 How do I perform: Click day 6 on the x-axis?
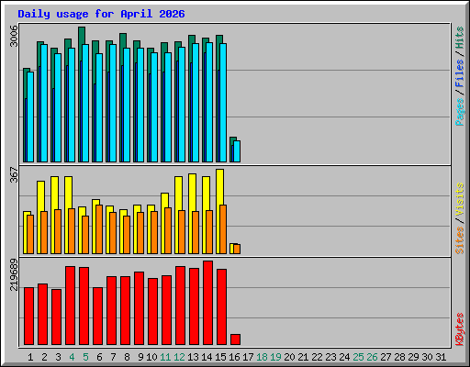click(x=99, y=357)
